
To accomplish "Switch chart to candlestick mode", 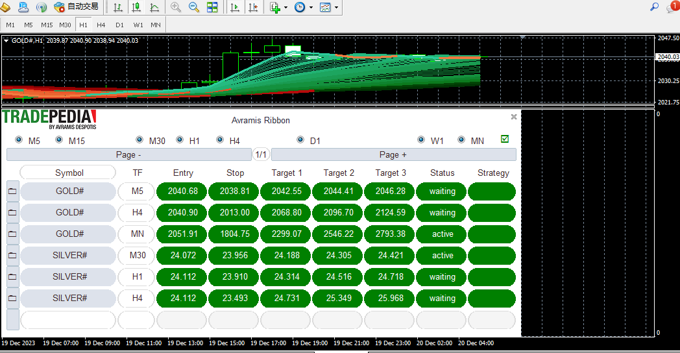I will (x=136, y=7).
